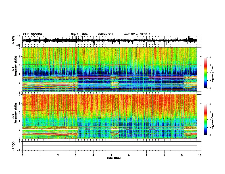Click the flat ch.3 voltage trace line
This screenshot has height=174, width=225.
[109, 146]
